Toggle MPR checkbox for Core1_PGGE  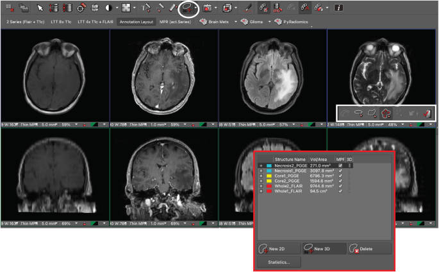point(340,176)
